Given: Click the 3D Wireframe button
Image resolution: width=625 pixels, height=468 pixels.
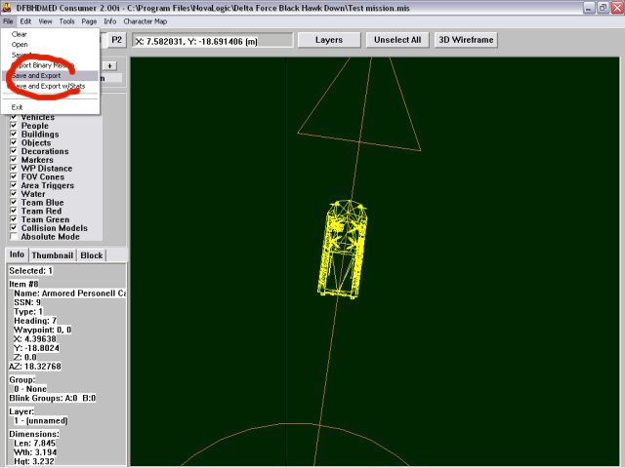Looking at the screenshot, I should coord(465,40).
